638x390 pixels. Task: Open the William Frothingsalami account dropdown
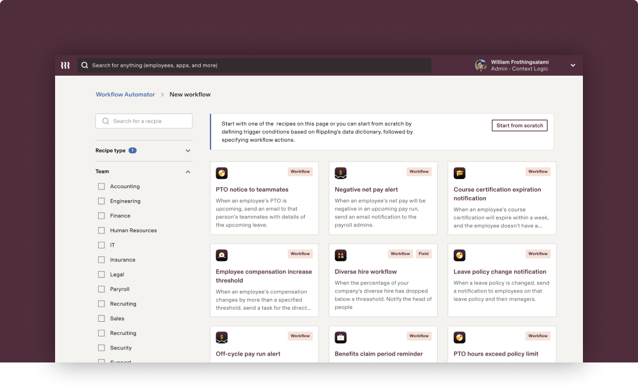(573, 65)
